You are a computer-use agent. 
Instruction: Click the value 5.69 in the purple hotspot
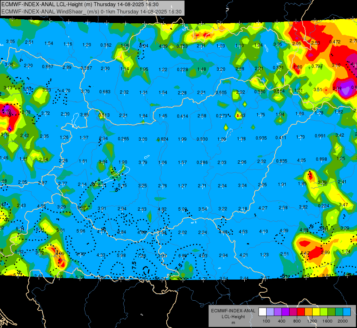[x=6, y=111]
